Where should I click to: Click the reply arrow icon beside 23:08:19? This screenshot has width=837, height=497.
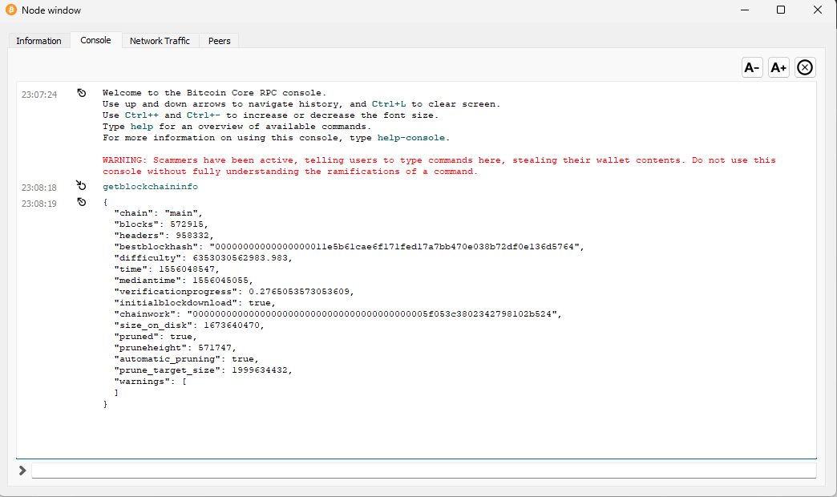(x=81, y=202)
